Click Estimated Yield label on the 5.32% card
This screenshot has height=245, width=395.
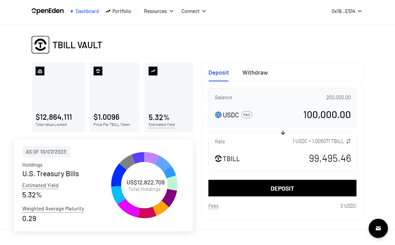[161, 125]
